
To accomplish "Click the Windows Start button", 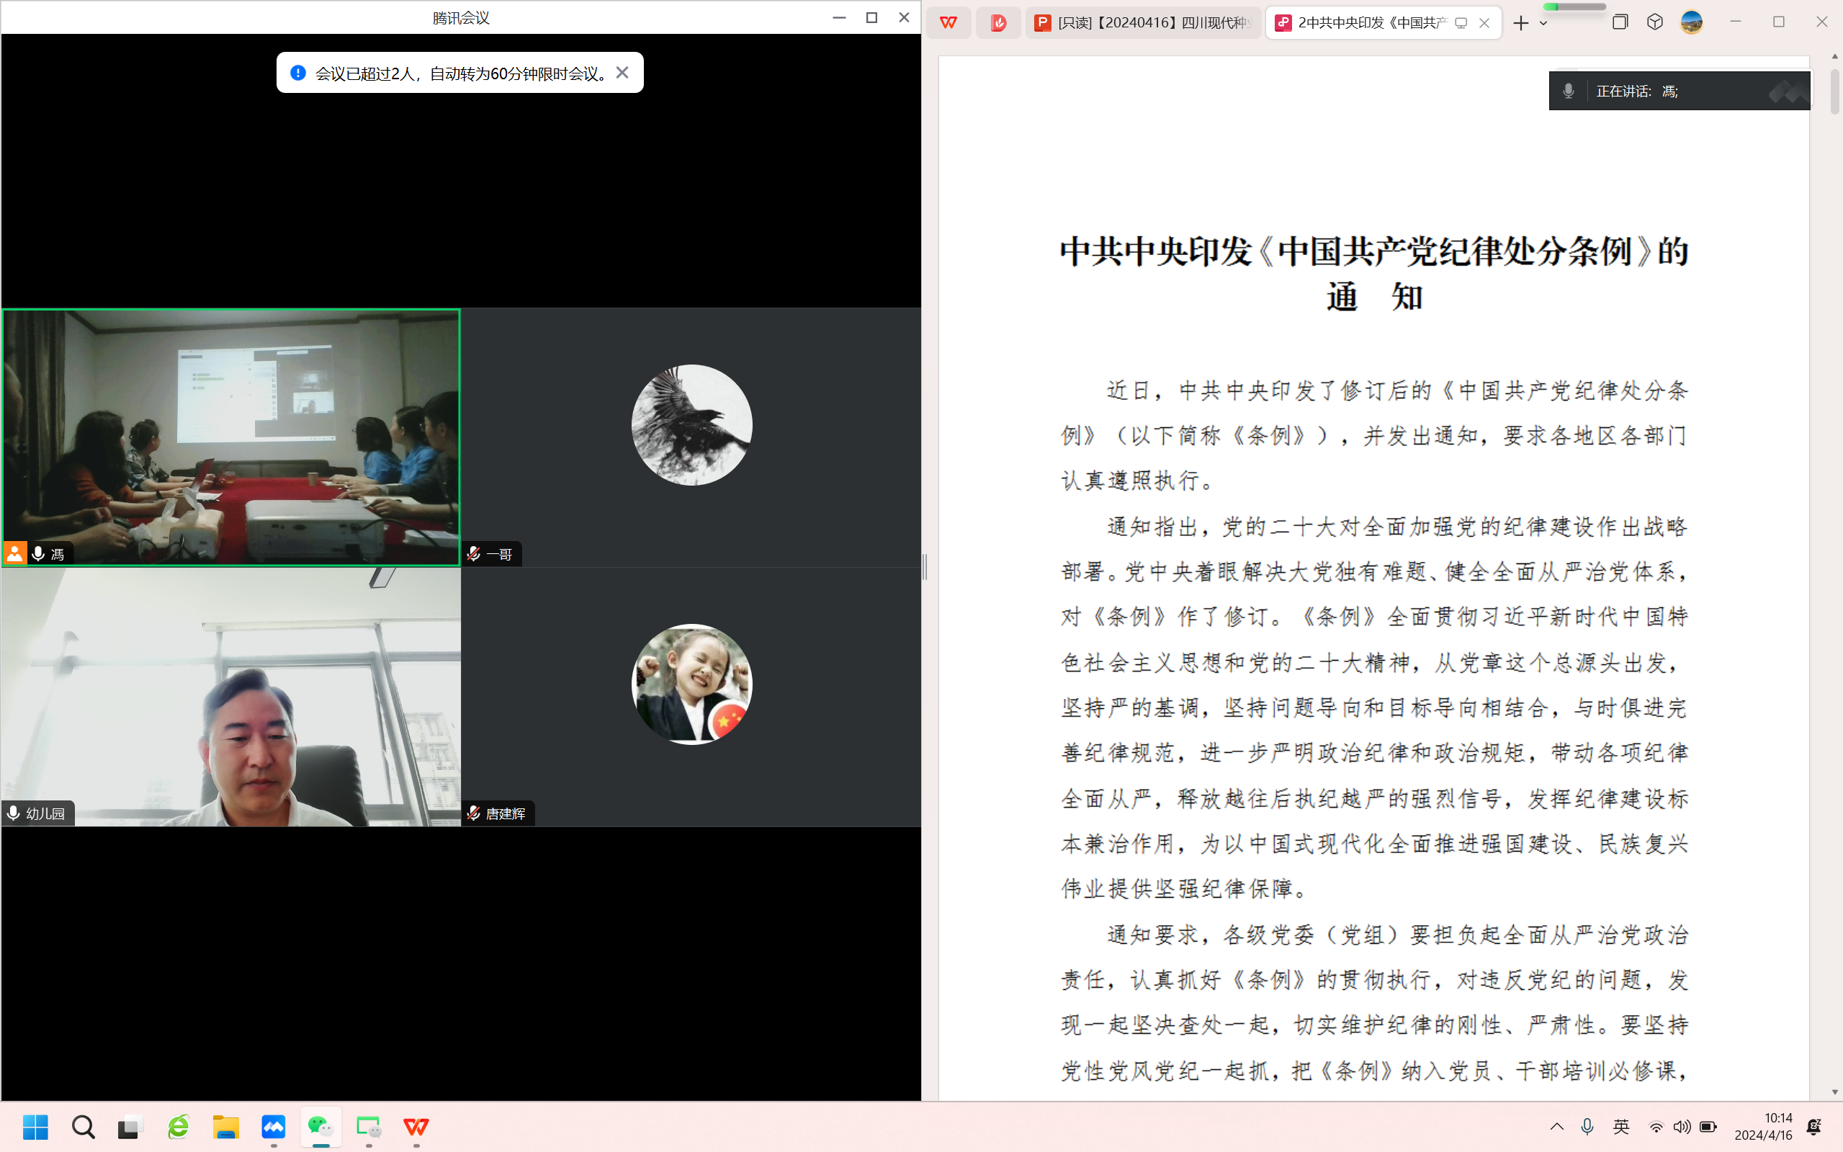I will click(36, 1127).
